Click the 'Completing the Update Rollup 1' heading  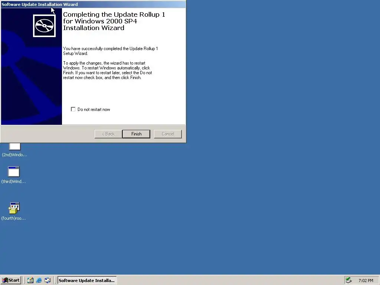(114, 21)
